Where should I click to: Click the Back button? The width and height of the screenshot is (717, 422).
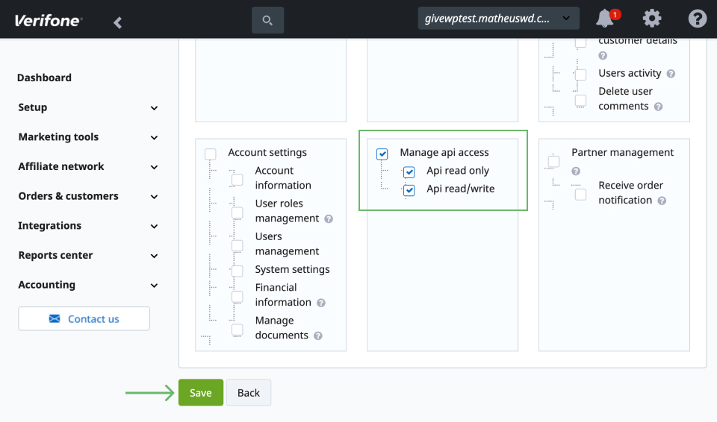tap(248, 392)
